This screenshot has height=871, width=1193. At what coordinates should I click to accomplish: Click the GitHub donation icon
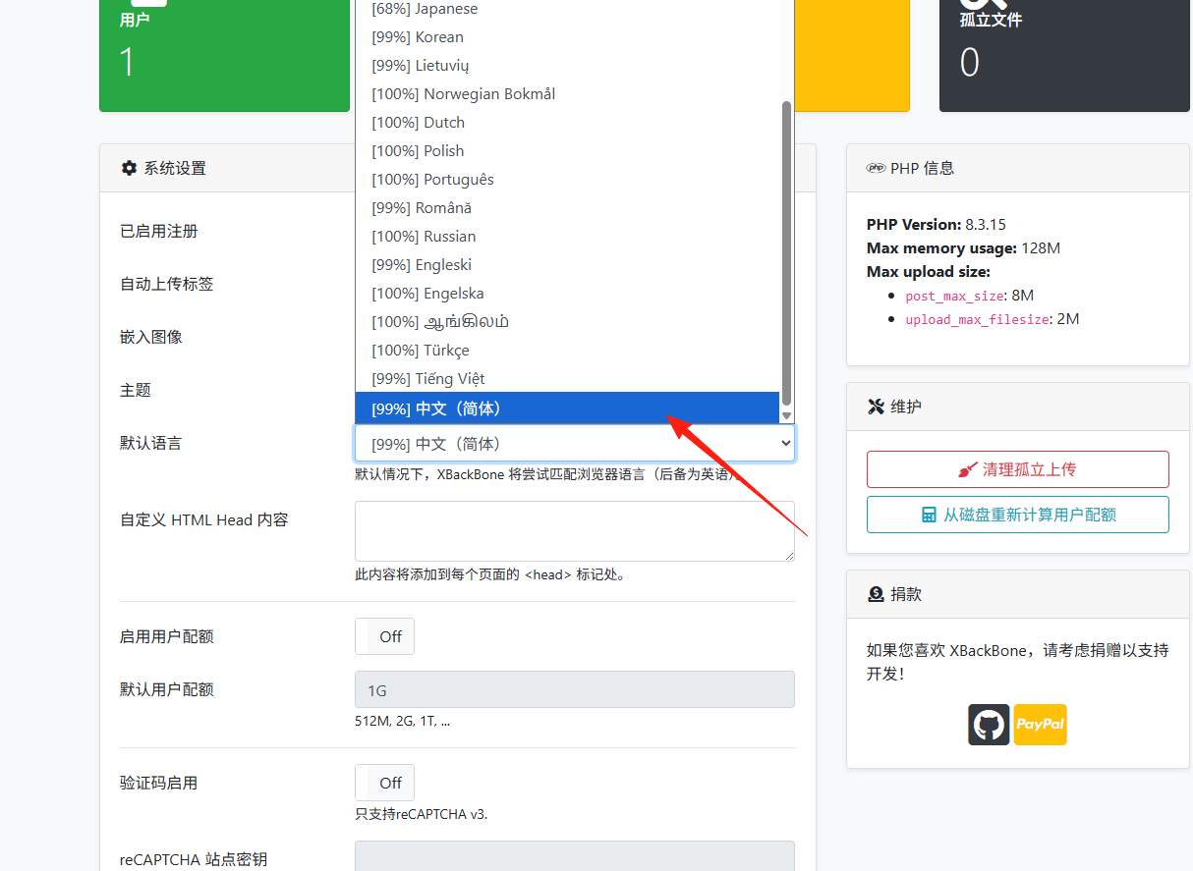[989, 725]
